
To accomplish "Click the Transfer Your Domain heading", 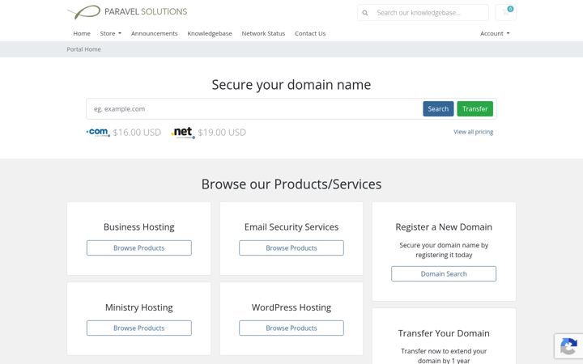I will (444, 333).
